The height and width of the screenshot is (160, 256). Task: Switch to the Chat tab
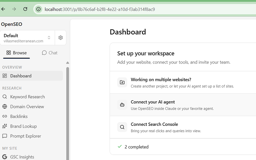[x=50, y=53]
